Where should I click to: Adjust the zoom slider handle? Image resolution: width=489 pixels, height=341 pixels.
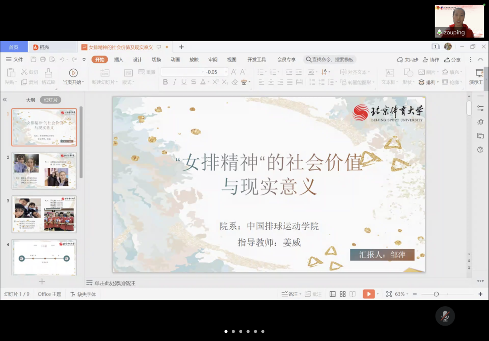(436, 294)
